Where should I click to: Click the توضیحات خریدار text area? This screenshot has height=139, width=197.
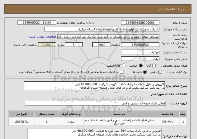(94, 134)
